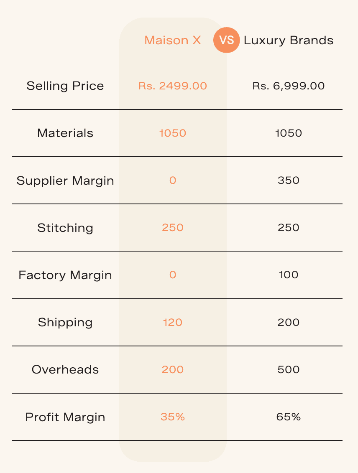The height and width of the screenshot is (473, 358).
Task: Click the Luxury Brands column heading
Action: [x=289, y=41]
